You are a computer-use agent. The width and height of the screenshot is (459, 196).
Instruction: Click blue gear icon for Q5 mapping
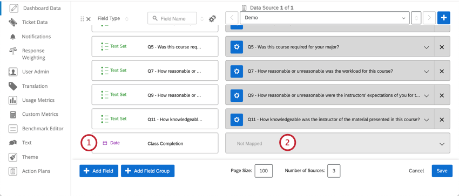pos(237,47)
